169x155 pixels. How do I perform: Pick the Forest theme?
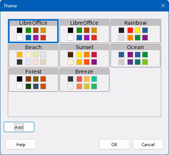[x=34, y=80]
